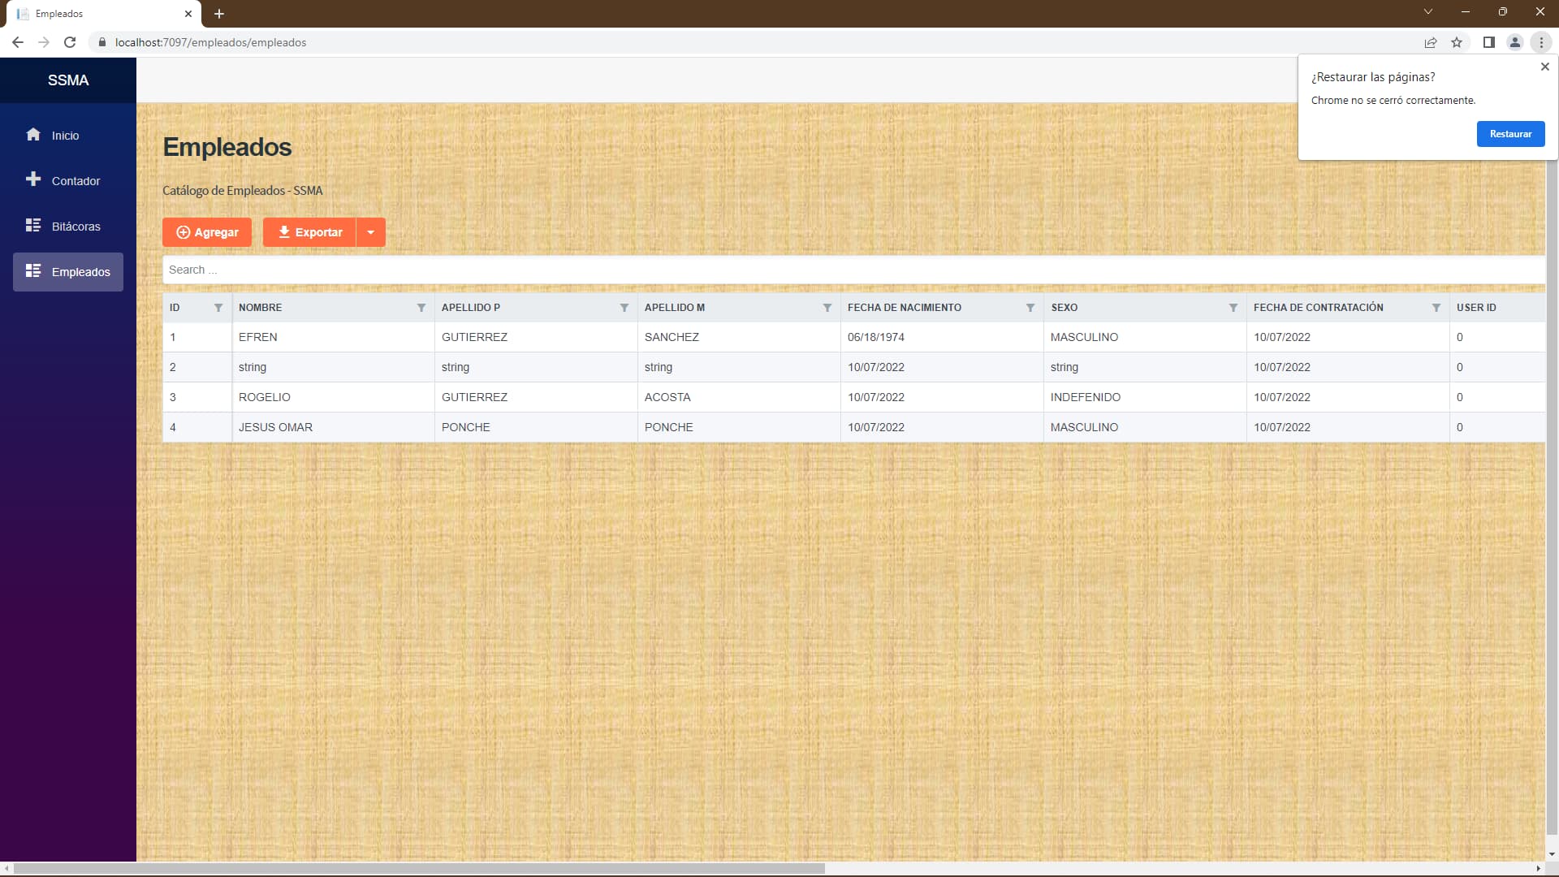Bookmark this page with the star icon
1559x877 pixels.
[1456, 42]
